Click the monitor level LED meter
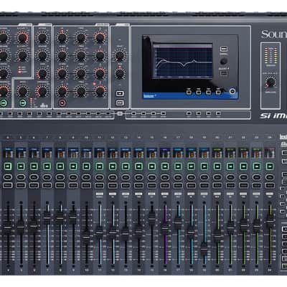The width and height of the screenshot is (287, 287). [270, 55]
